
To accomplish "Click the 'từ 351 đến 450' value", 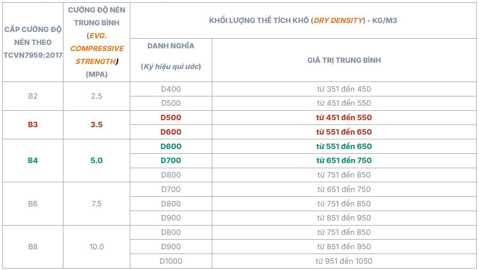I will click(x=344, y=89).
